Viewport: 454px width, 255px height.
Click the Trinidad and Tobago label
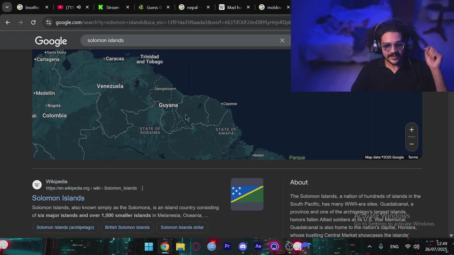[x=150, y=59]
